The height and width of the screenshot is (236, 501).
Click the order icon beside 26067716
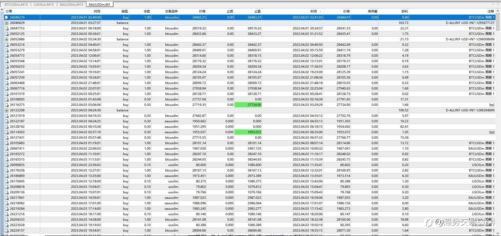tap(7, 88)
